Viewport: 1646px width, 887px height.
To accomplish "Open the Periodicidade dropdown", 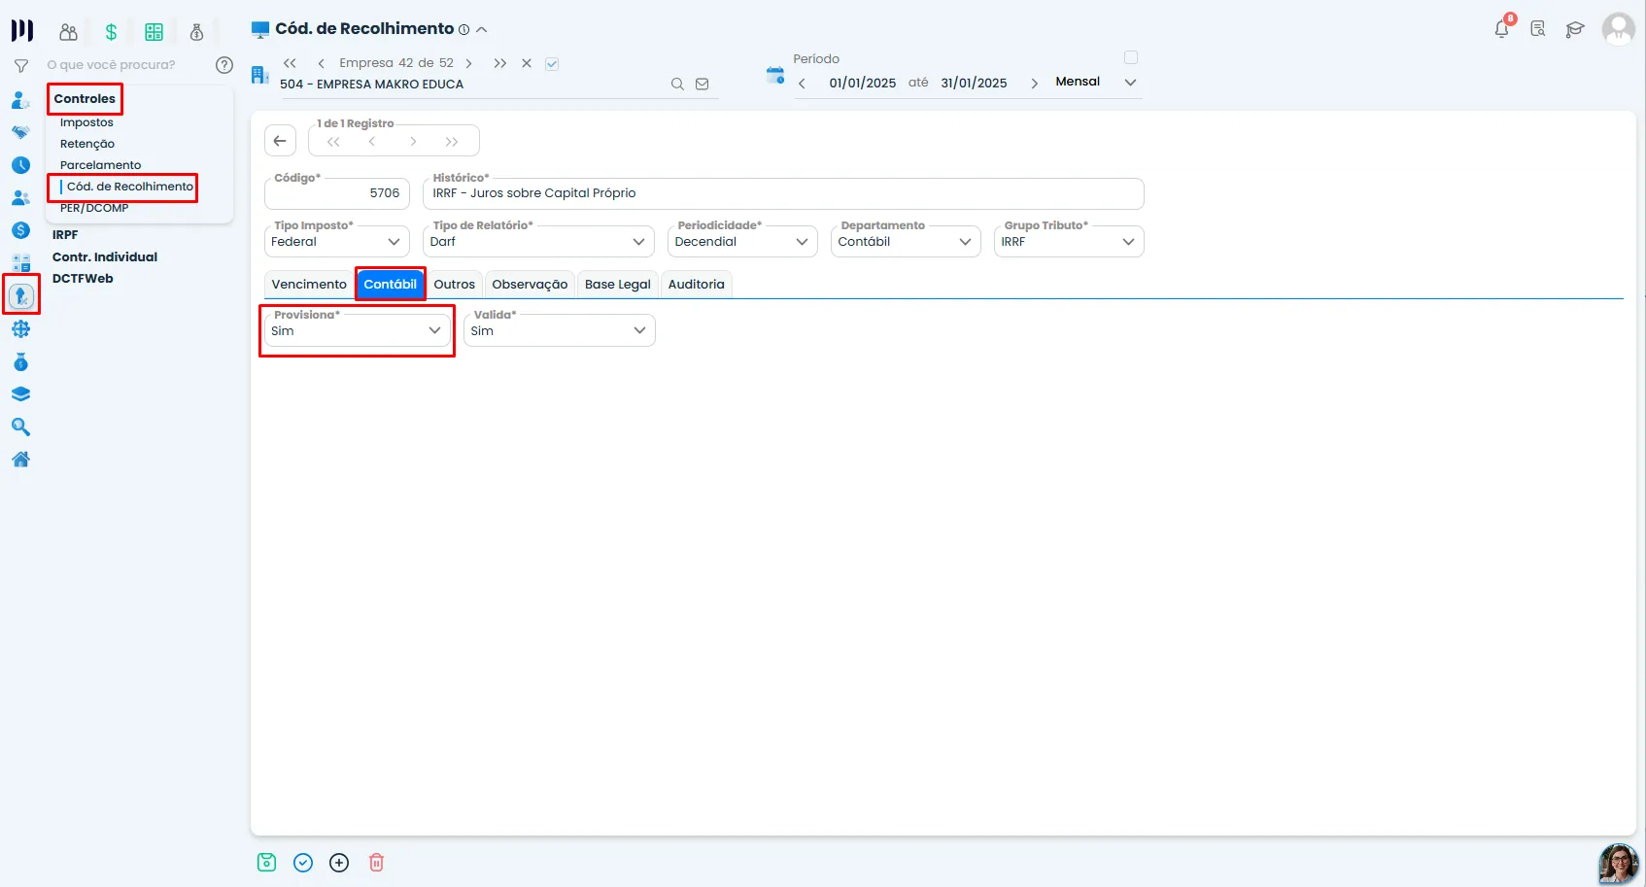I will coord(743,242).
